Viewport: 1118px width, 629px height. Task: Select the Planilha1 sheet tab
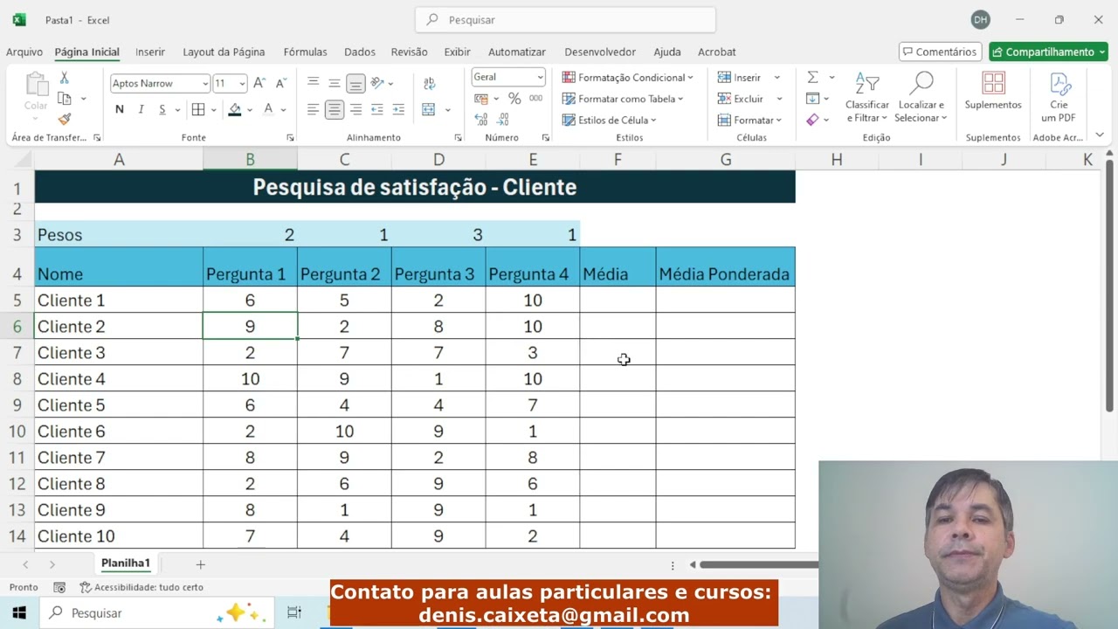coord(126,563)
